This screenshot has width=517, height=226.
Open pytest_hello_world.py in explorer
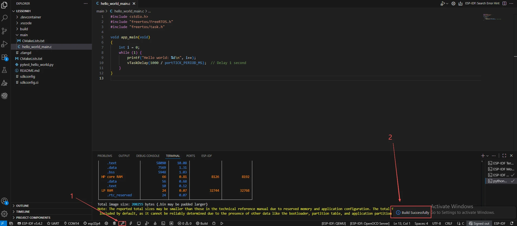pyautogui.click(x=51, y=65)
